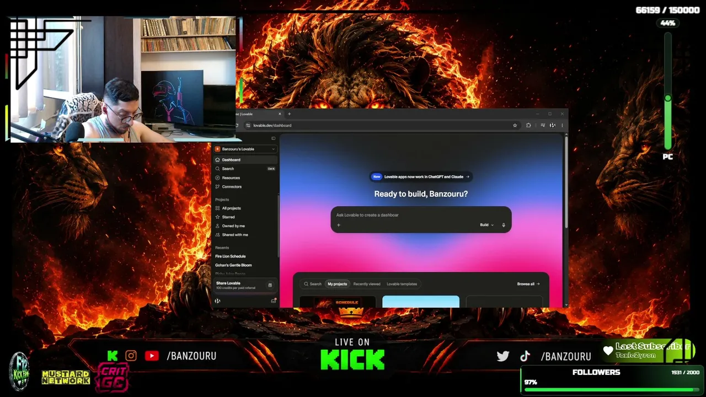Switch to the Lovable templates tab
This screenshot has width=706, height=397.
402,284
